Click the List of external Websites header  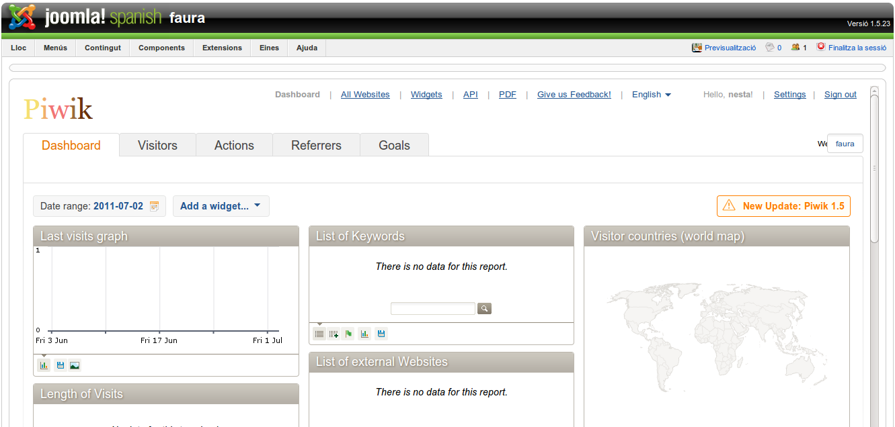[441, 362]
